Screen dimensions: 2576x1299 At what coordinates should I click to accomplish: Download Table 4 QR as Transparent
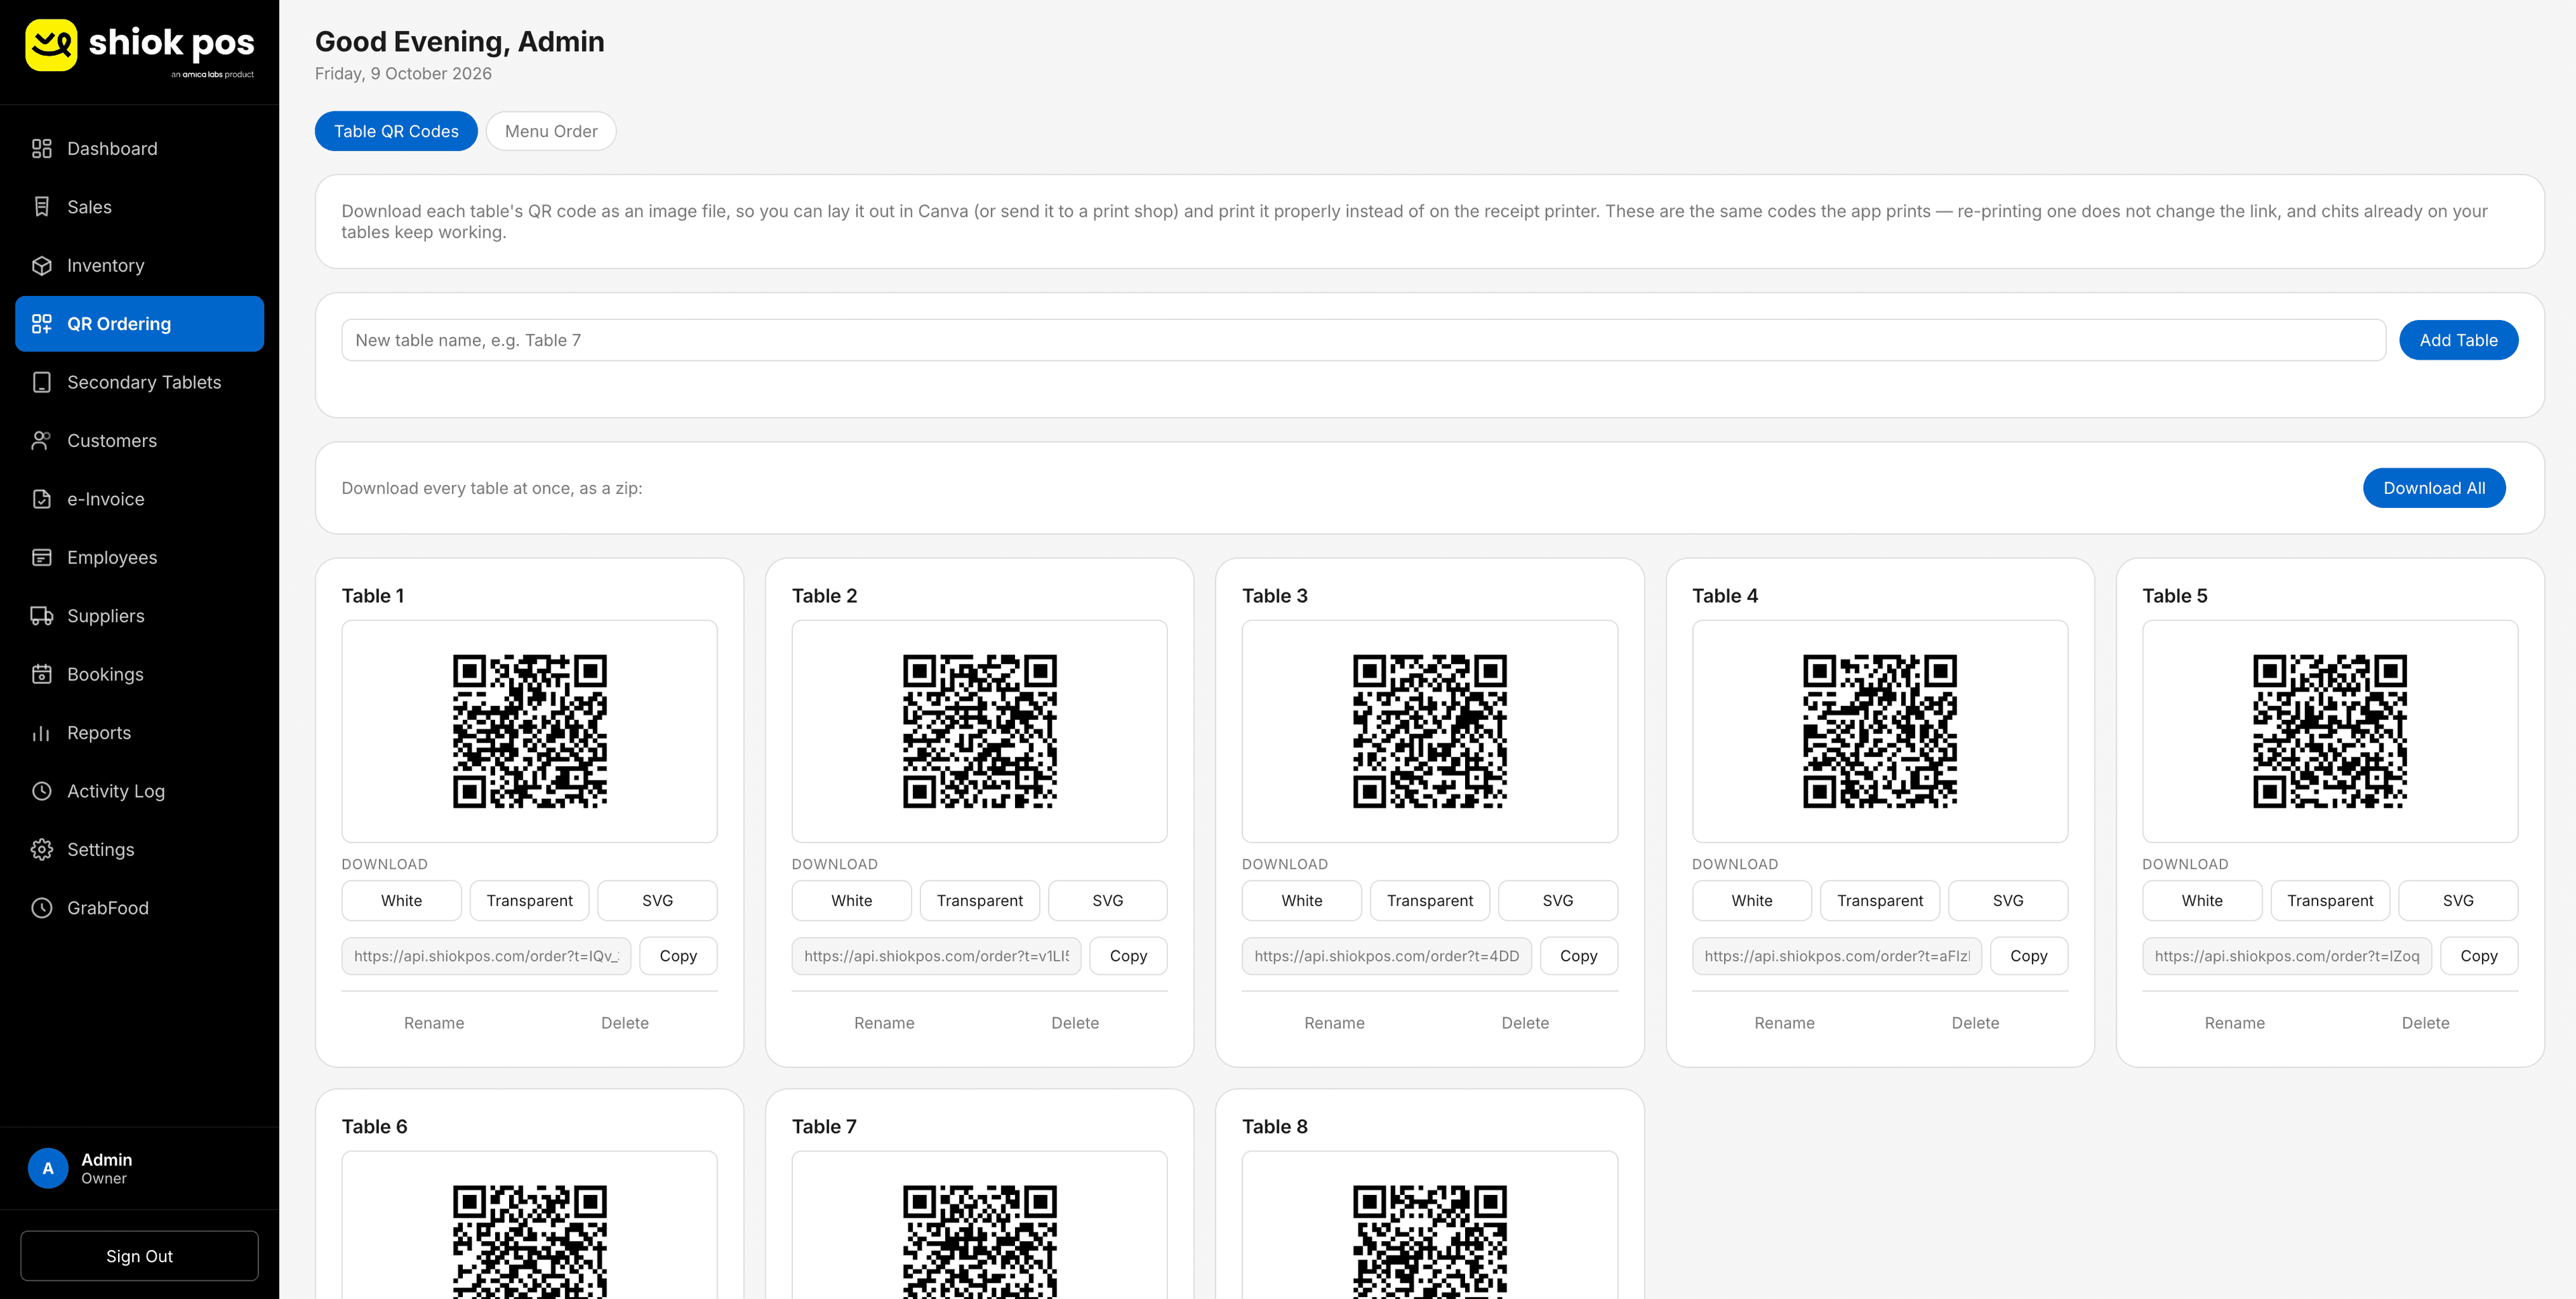tap(1880, 901)
